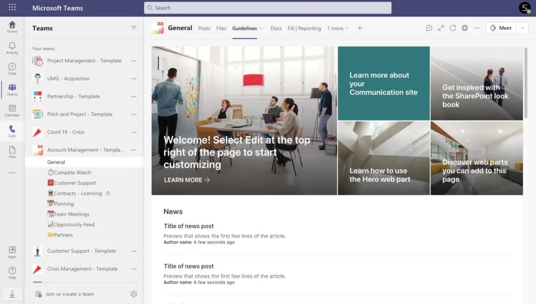The width and height of the screenshot is (536, 304).
Task: Switch to the Posts tab
Action: 204,28
